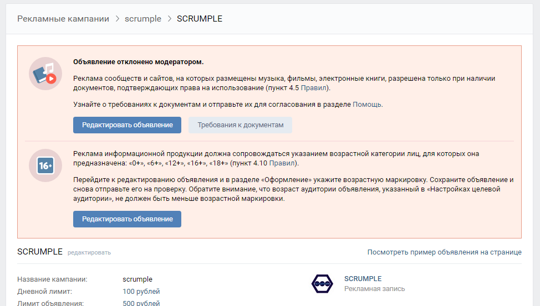540x306 pixels.
Task: Click the ad limit value 500 рублей
Action: [x=141, y=303]
